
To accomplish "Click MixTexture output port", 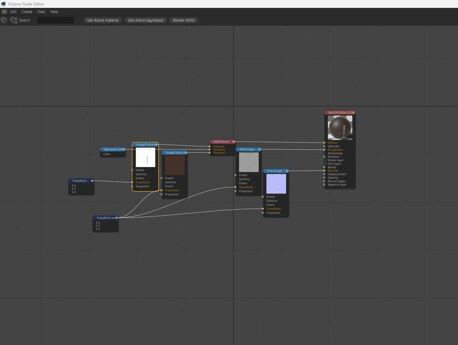I will pyautogui.click(x=233, y=142).
